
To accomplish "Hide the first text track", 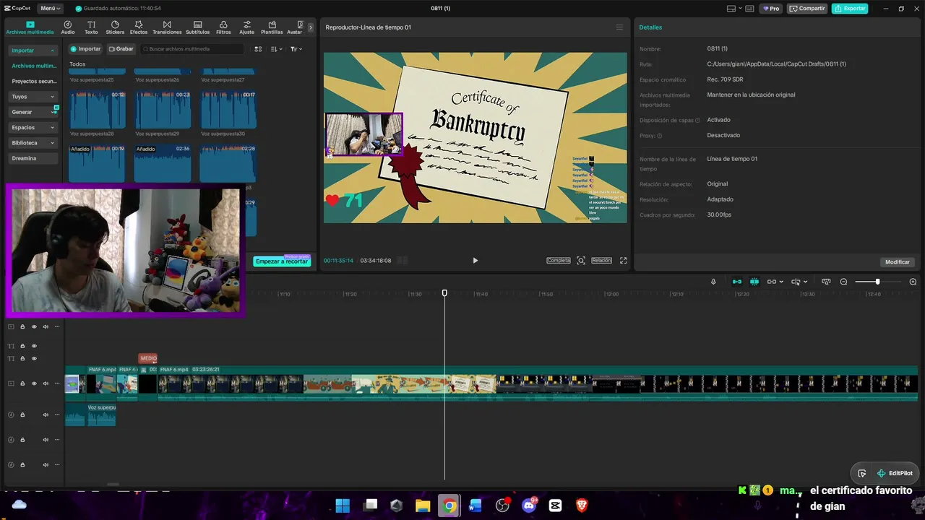I will [34, 346].
